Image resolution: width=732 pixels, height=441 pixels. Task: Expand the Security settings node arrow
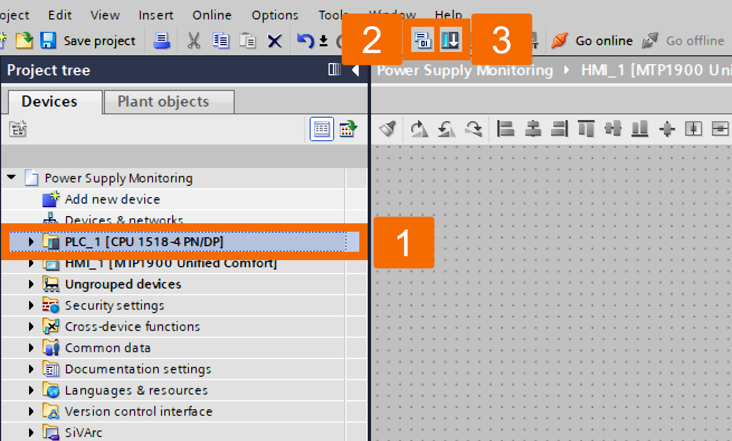(31, 305)
